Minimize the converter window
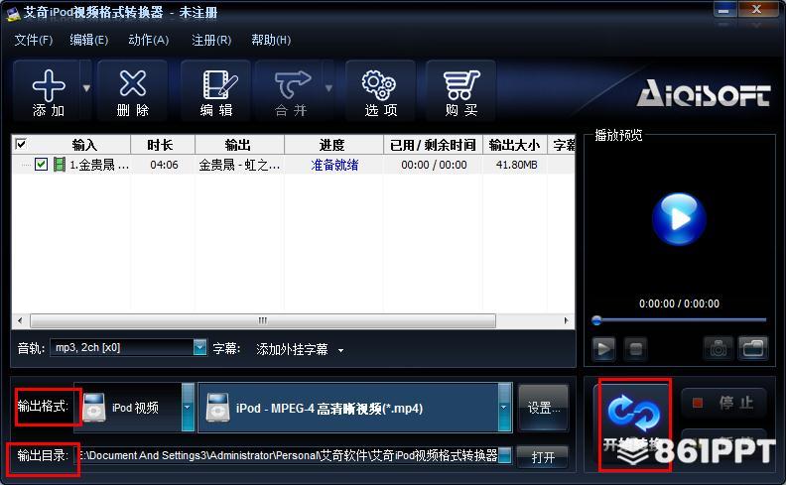786x485 pixels. click(x=723, y=11)
